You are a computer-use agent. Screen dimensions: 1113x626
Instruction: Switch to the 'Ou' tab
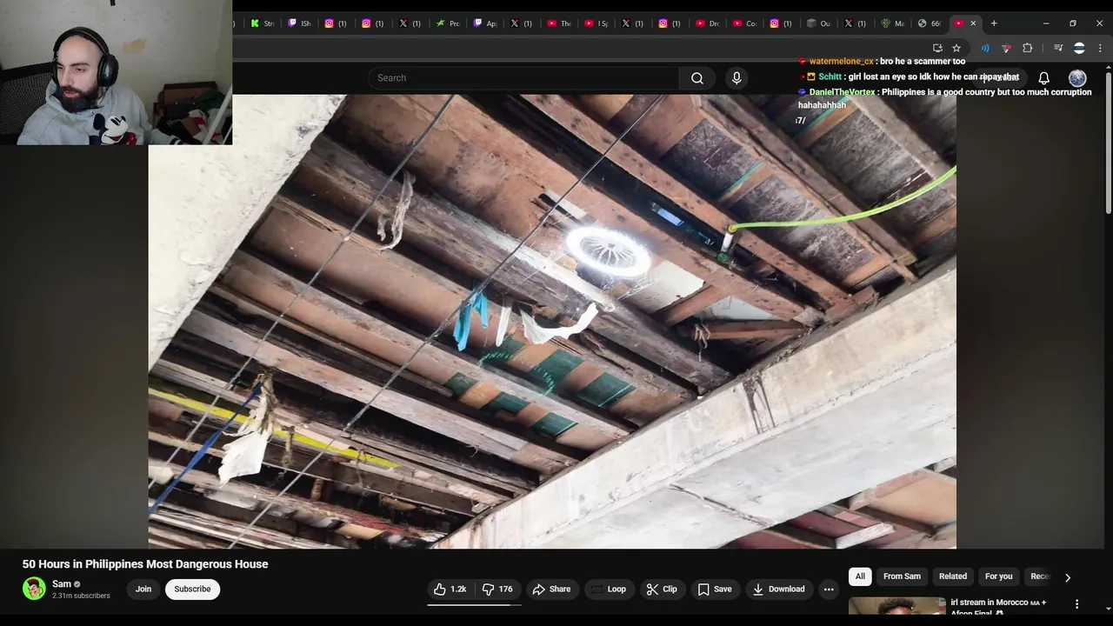819,23
